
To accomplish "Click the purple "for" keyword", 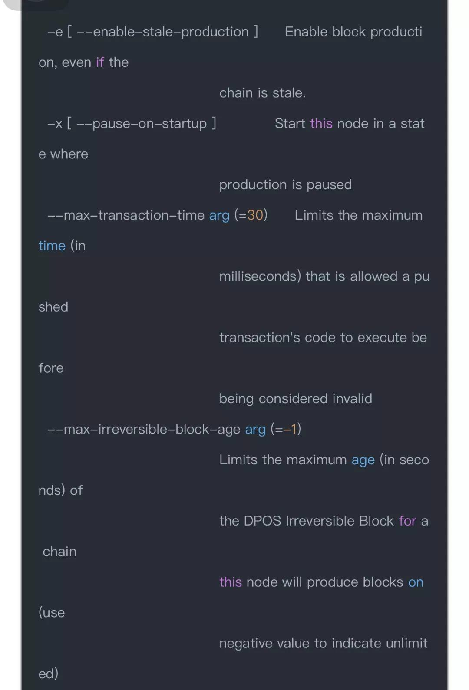I will (407, 521).
